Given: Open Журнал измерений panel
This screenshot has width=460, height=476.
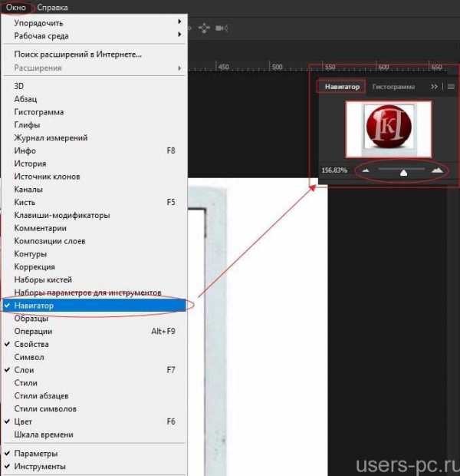Looking at the screenshot, I should coord(94,137).
